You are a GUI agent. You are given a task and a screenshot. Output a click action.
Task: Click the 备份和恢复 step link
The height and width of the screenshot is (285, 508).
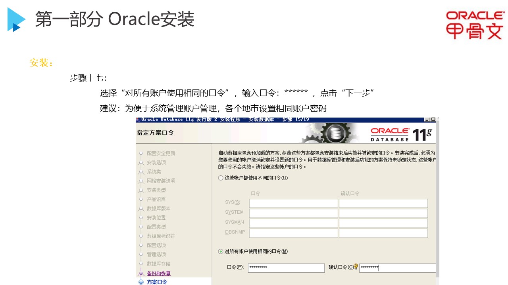[159, 274]
